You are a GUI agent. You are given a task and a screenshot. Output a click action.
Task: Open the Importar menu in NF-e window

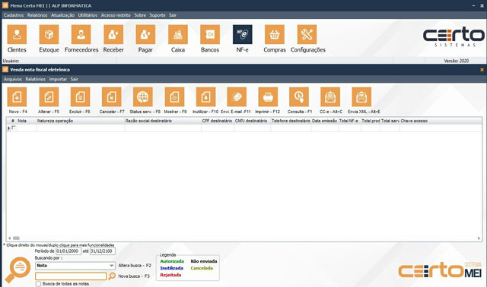58,80
